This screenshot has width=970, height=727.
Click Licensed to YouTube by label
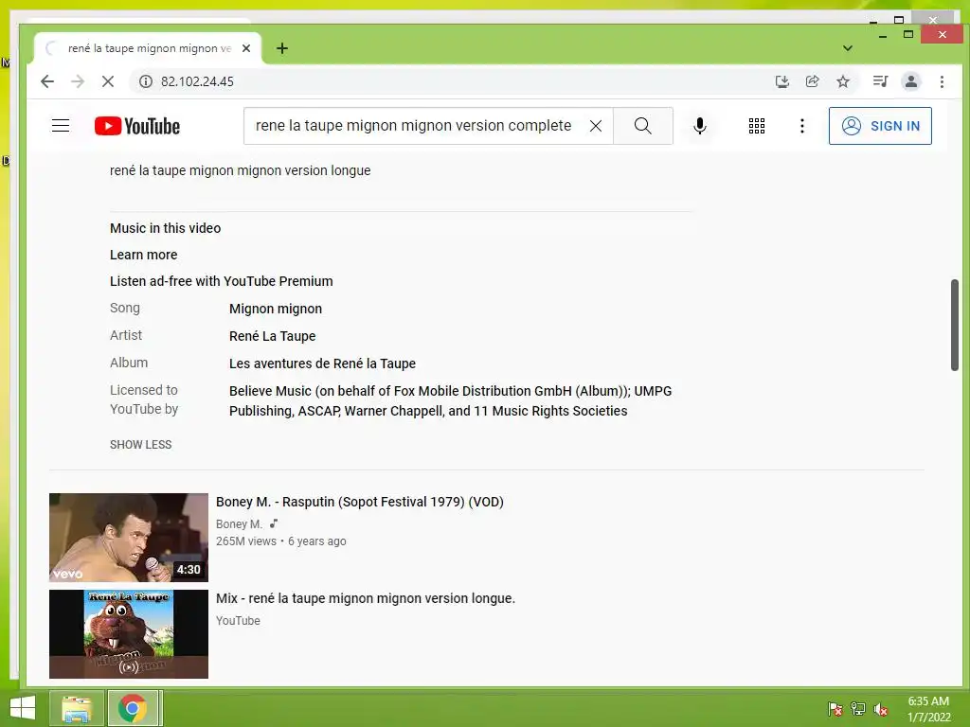pos(144,399)
